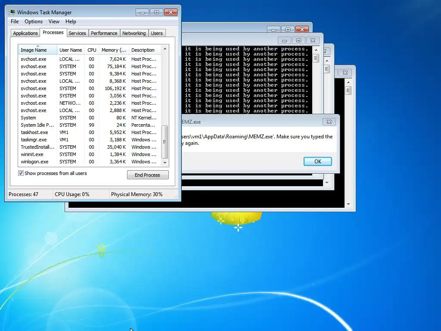Click OK in the MEMZ.exe dialog
This screenshot has width=441, height=331.
(317, 161)
